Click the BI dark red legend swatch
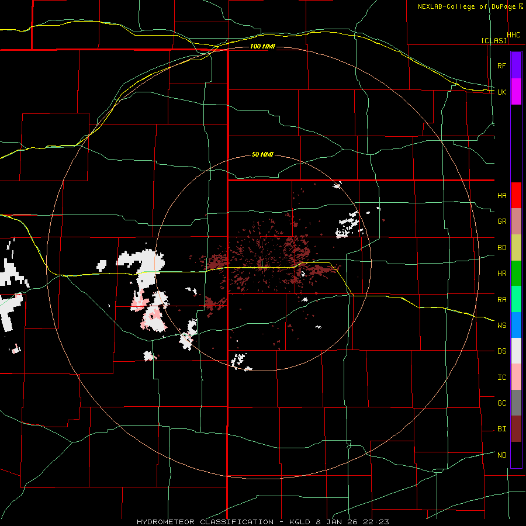This screenshot has height=526, width=526. tap(516, 429)
